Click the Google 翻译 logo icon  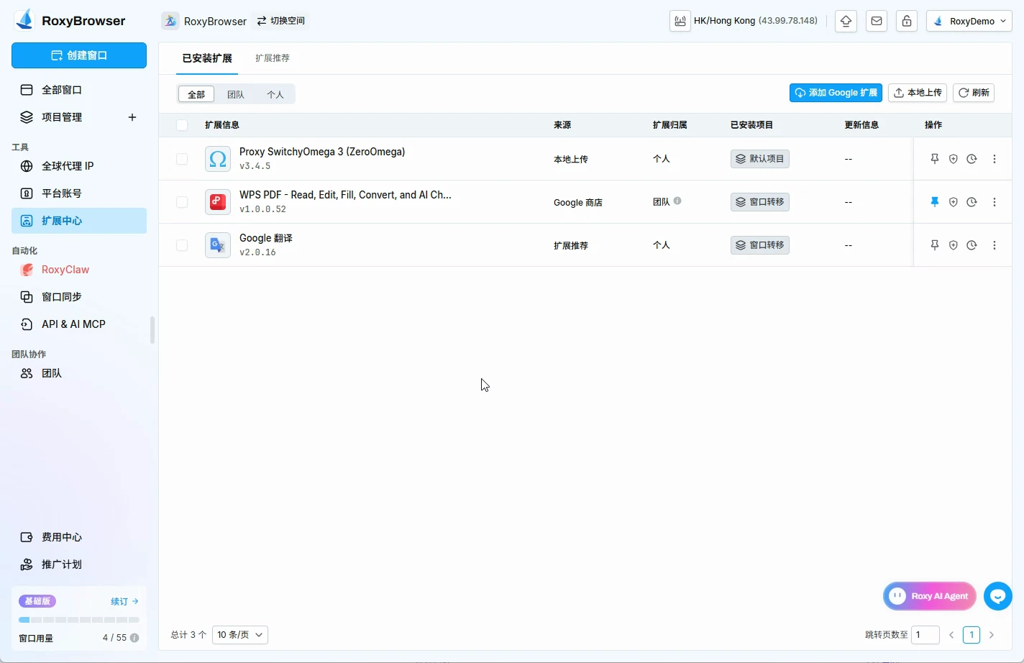click(218, 245)
